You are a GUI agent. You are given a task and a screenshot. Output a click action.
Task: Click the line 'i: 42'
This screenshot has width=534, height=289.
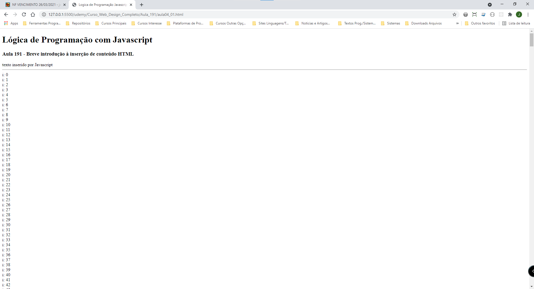[6, 285]
